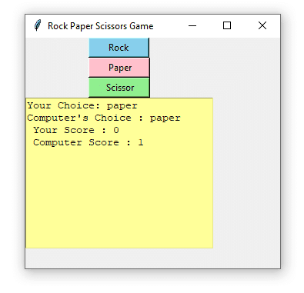The width and height of the screenshot is (304, 293).
Task: Choose the blue Rock button
Action: (119, 48)
